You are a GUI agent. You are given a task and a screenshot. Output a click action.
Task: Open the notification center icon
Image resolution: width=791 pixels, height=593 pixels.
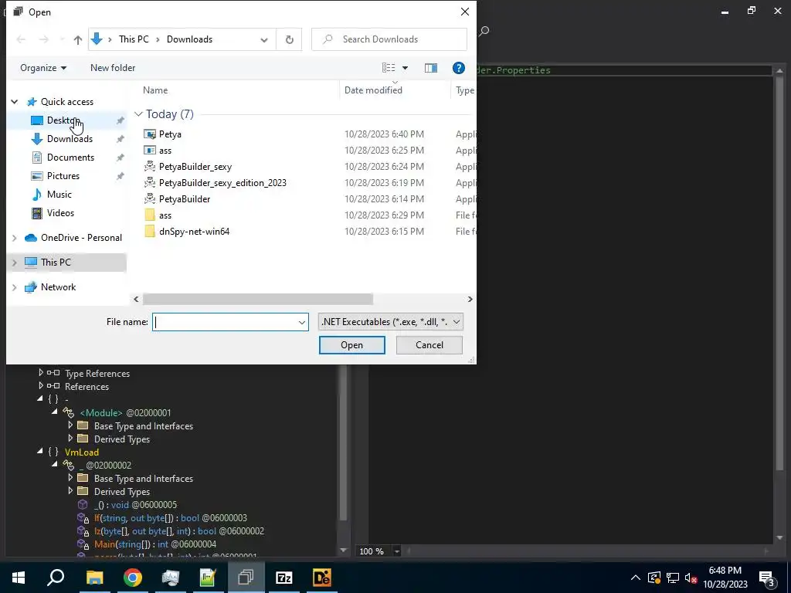tap(767, 578)
